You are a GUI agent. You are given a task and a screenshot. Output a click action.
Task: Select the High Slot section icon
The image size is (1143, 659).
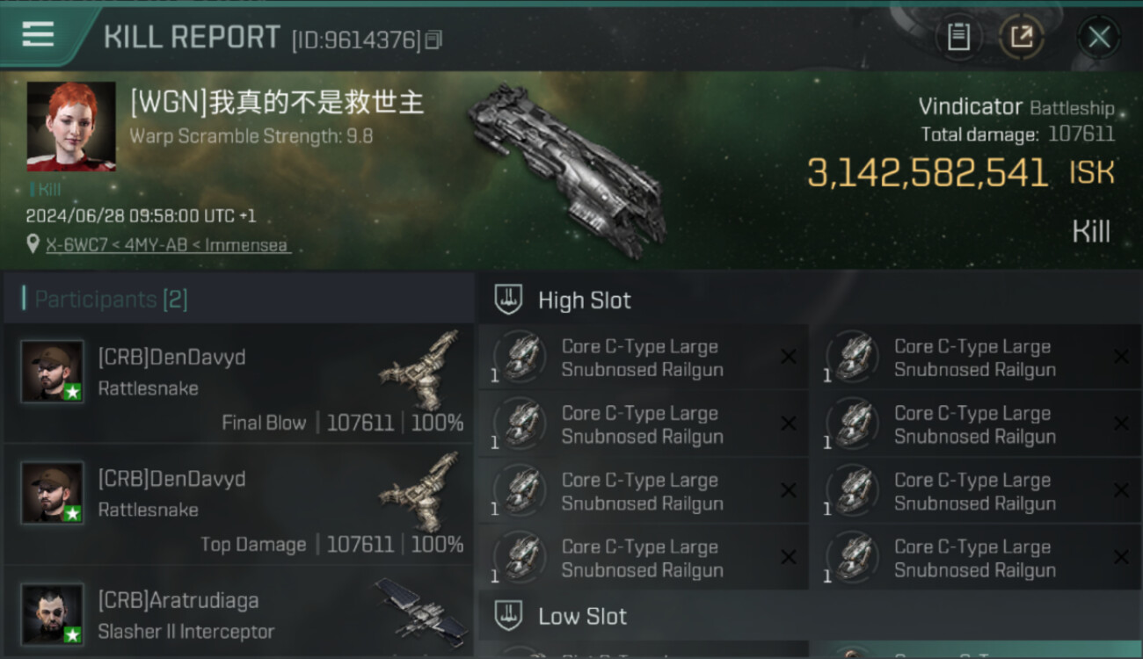tap(508, 300)
